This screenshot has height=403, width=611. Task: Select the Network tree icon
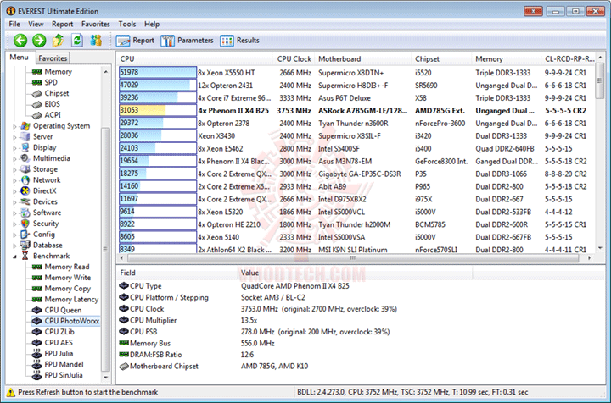pyautogui.click(x=25, y=180)
